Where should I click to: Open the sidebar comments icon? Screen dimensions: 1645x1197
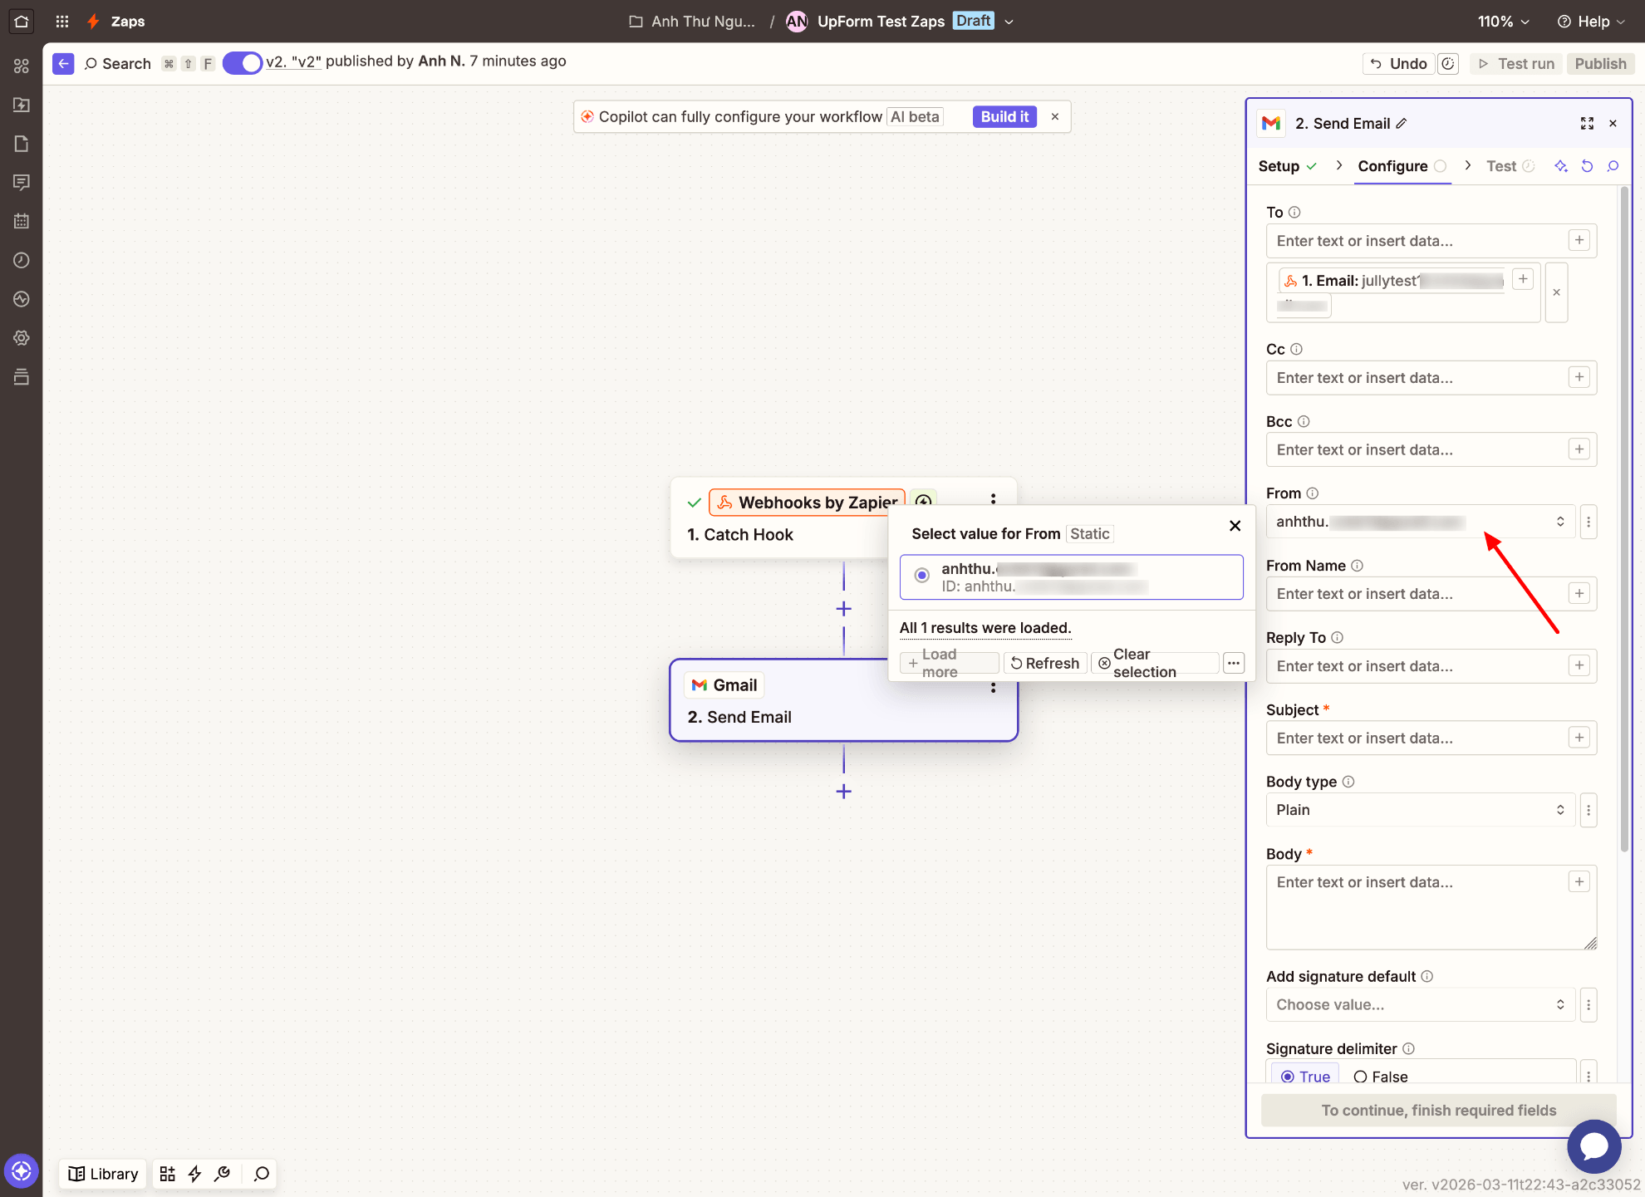click(x=22, y=182)
